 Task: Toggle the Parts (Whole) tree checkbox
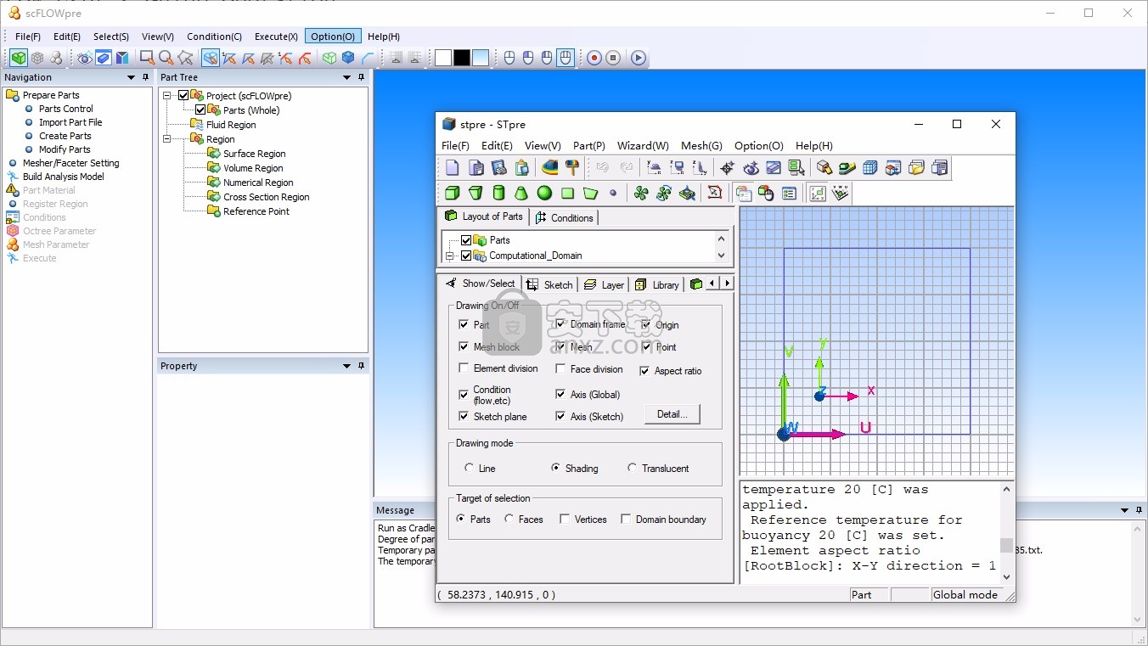200,110
